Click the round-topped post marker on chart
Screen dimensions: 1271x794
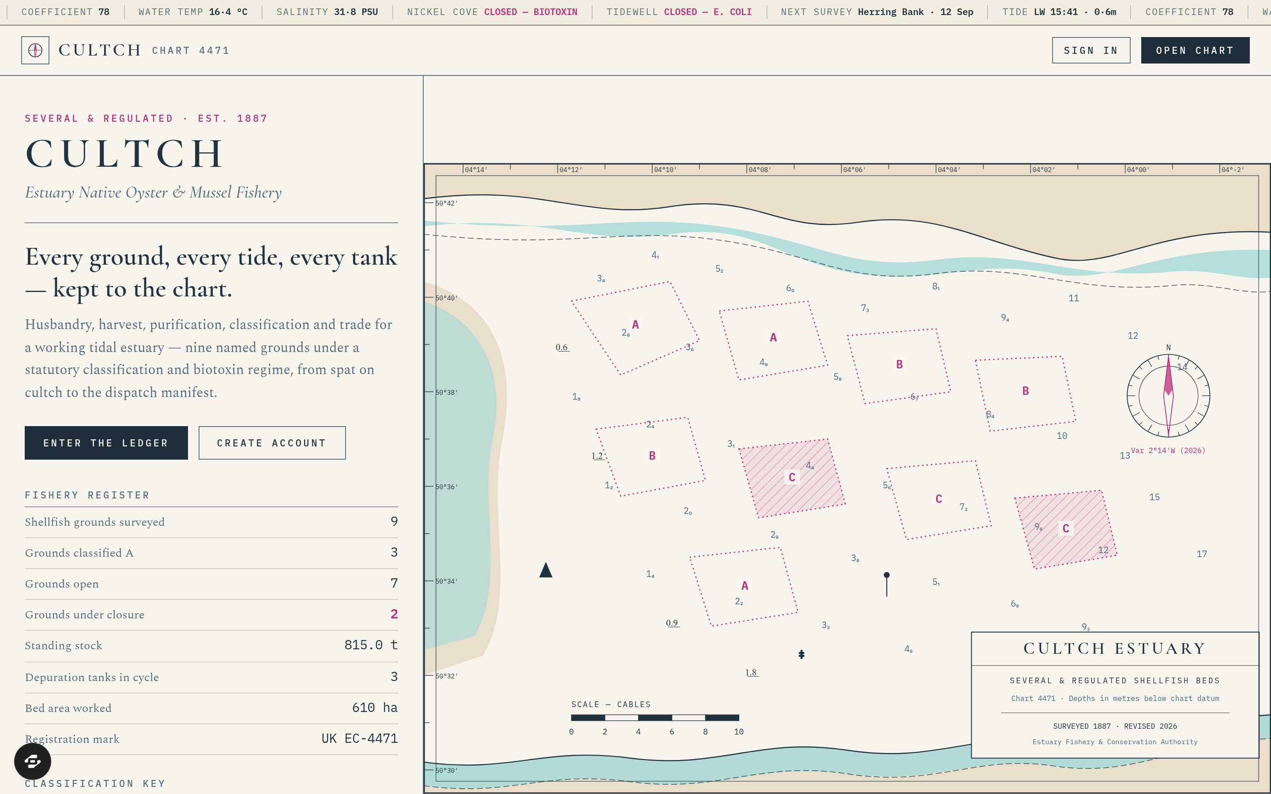tap(887, 584)
